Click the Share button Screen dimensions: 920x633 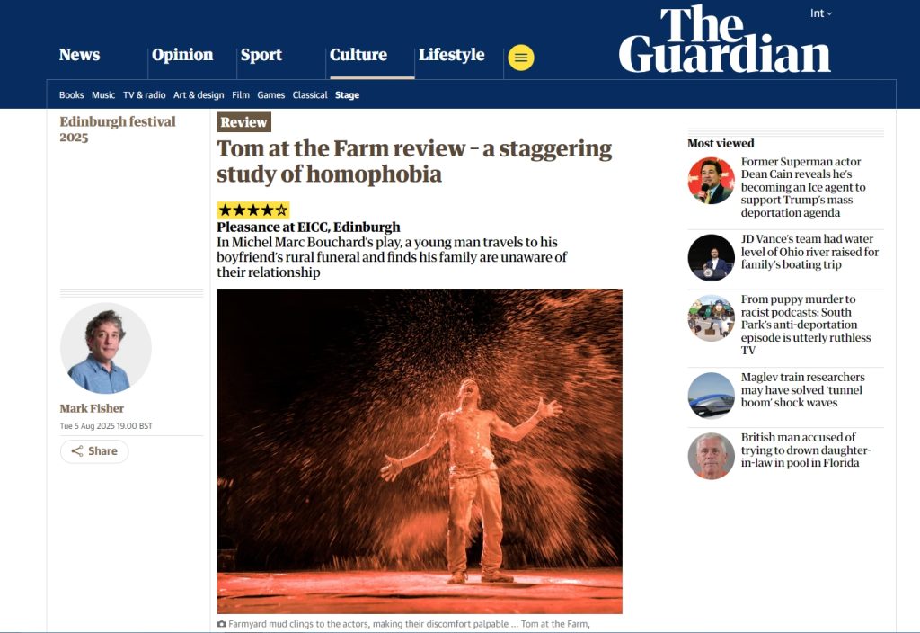(94, 451)
